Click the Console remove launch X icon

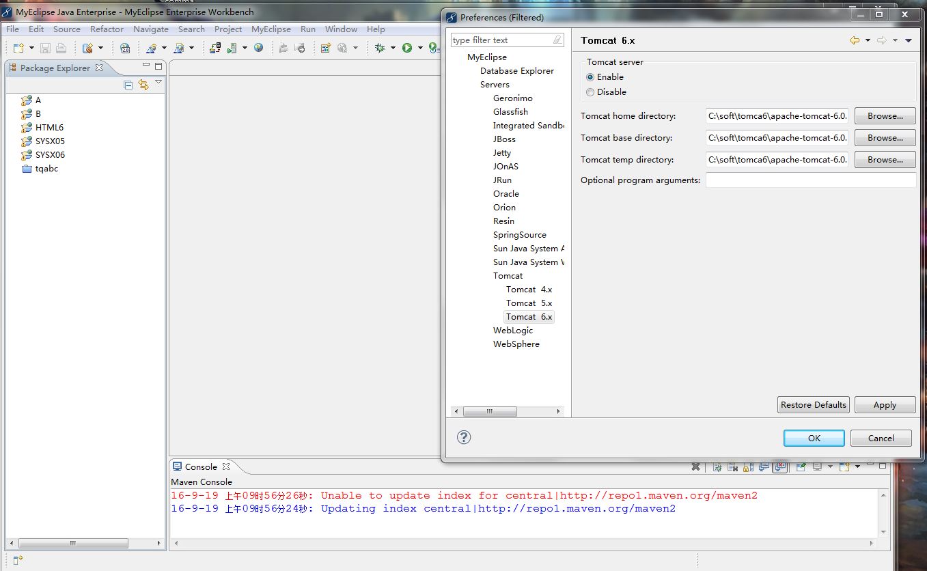coord(695,466)
